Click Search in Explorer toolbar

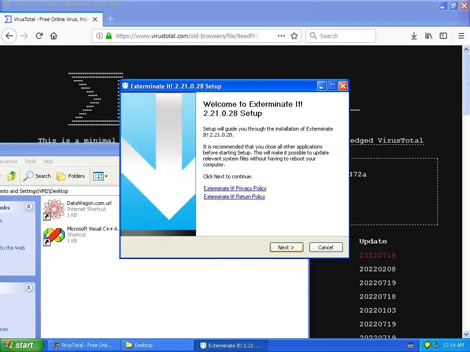(37, 176)
